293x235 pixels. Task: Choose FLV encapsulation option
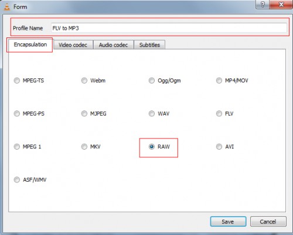219,113
